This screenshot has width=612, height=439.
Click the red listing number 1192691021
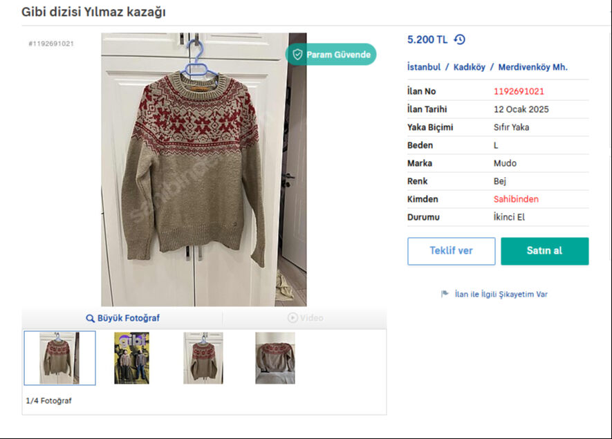519,91
